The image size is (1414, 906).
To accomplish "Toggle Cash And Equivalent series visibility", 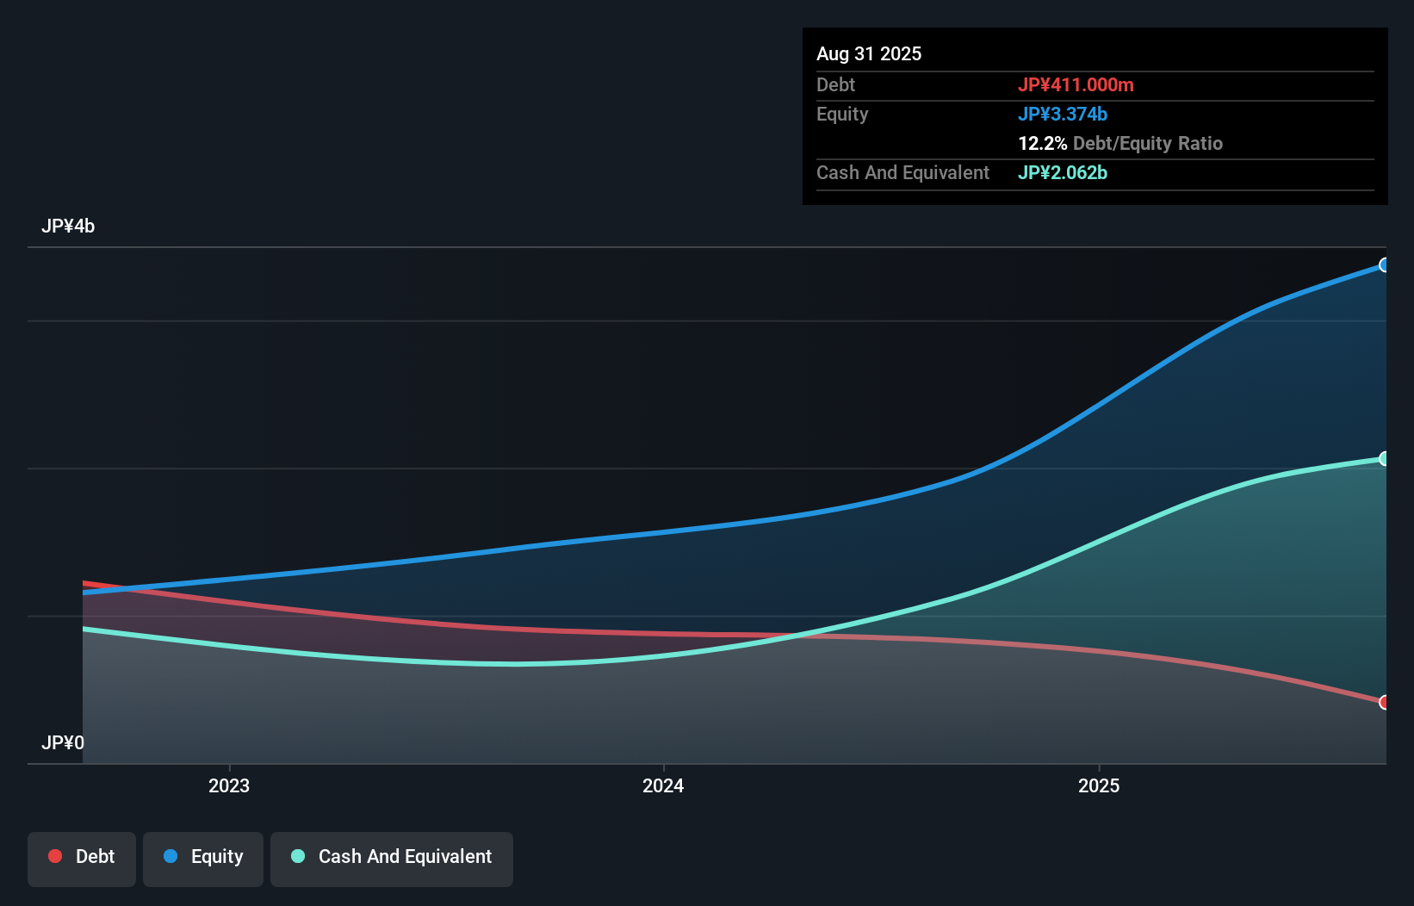I will coord(392,856).
